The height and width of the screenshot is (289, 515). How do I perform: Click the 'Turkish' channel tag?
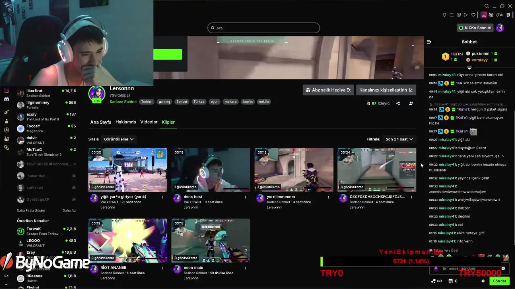tap(146, 102)
